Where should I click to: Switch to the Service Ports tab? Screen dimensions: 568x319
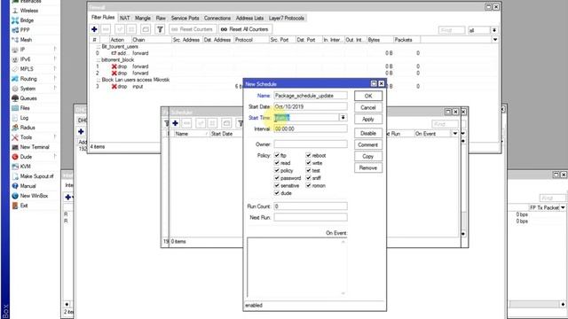pos(185,18)
